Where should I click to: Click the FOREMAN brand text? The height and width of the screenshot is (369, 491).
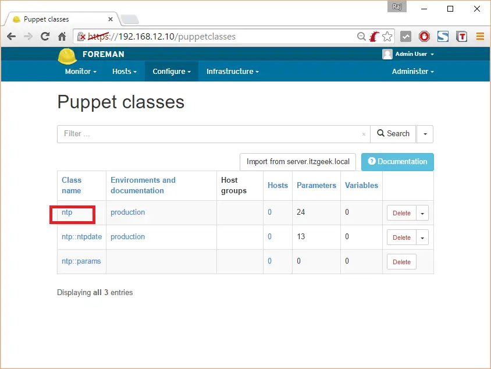pyautogui.click(x=104, y=55)
